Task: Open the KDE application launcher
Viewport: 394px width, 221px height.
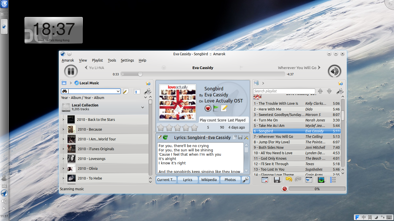Action: [4, 5]
